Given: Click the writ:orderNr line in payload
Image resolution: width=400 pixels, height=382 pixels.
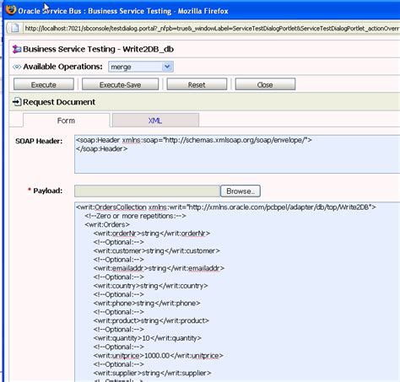Looking at the screenshot, I should pos(152,234).
